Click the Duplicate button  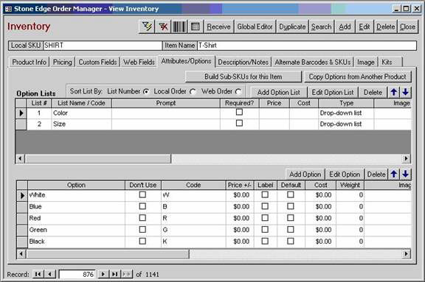click(292, 27)
